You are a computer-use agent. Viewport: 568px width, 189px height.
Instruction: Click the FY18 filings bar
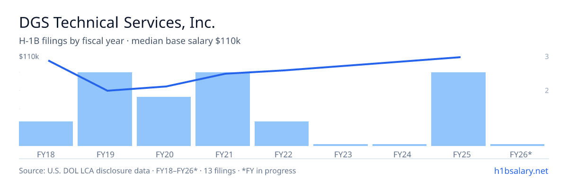[46, 134]
